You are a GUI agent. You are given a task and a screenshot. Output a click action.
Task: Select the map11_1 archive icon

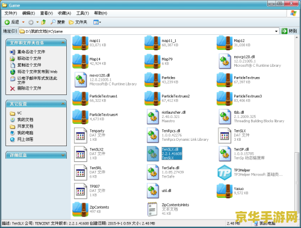pos(152,43)
